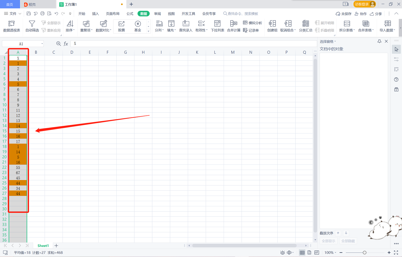Insert a 下拉列表 dropdown list
This screenshot has height=257, width=402.
pyautogui.click(x=218, y=26)
